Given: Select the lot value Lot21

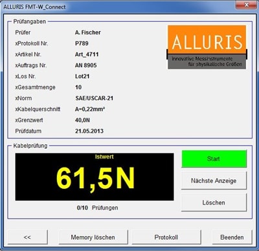Looking at the screenshot, I should click(82, 76).
